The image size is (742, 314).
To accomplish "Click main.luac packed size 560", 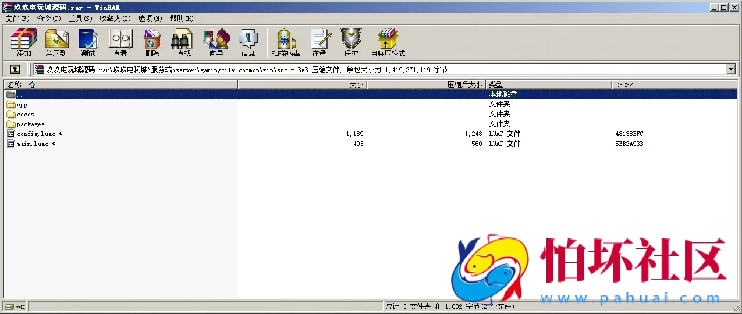I will pyautogui.click(x=477, y=144).
